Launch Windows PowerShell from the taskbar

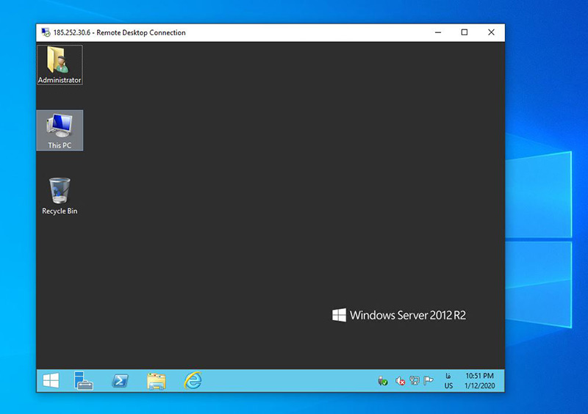point(120,381)
